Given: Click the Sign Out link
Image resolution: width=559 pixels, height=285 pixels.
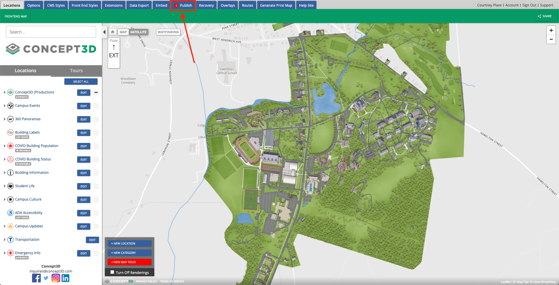Looking at the screenshot, I should [x=529, y=5].
